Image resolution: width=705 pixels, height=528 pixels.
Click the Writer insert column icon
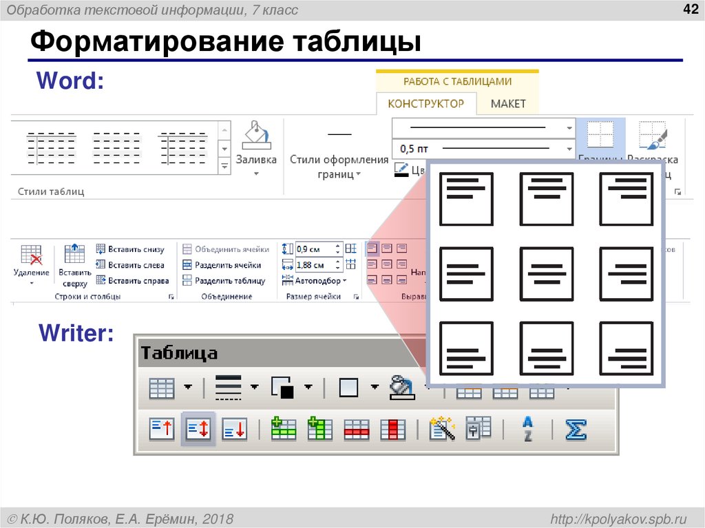(319, 429)
